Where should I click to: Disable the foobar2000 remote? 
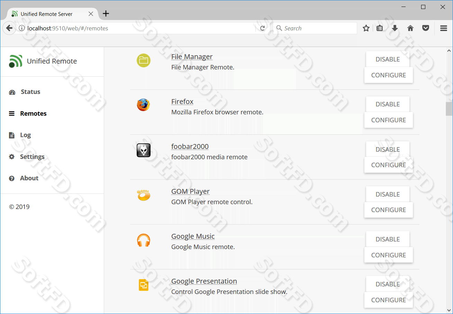[388, 149]
